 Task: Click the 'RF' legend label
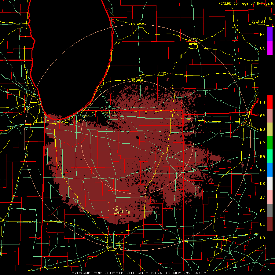tap(262, 34)
